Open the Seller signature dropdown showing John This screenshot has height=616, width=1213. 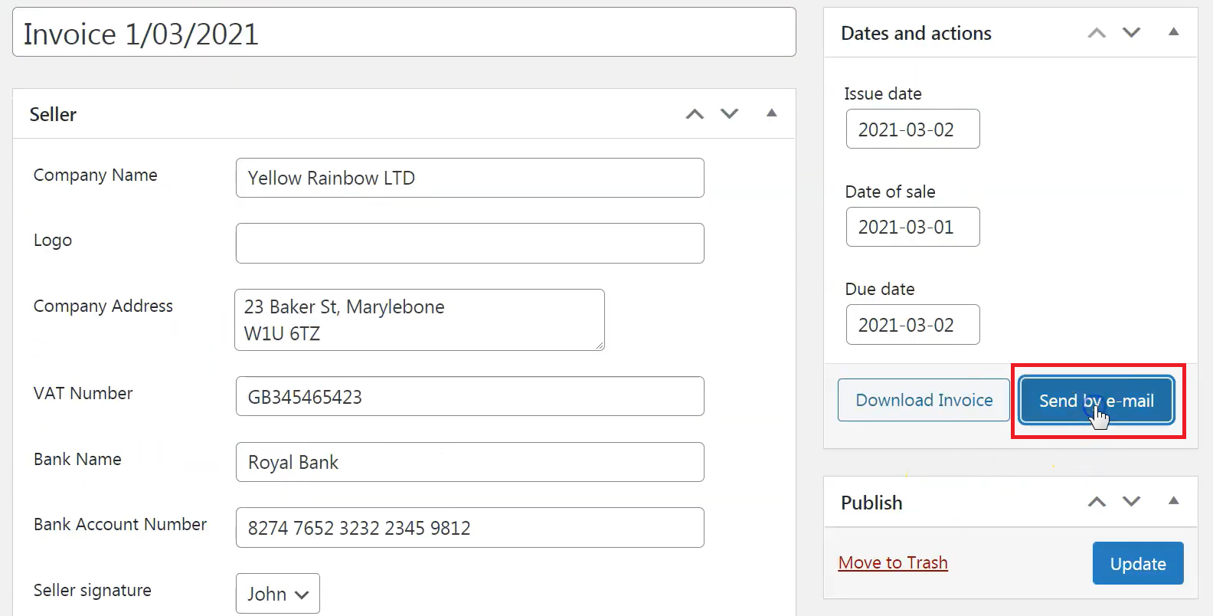tap(278, 594)
